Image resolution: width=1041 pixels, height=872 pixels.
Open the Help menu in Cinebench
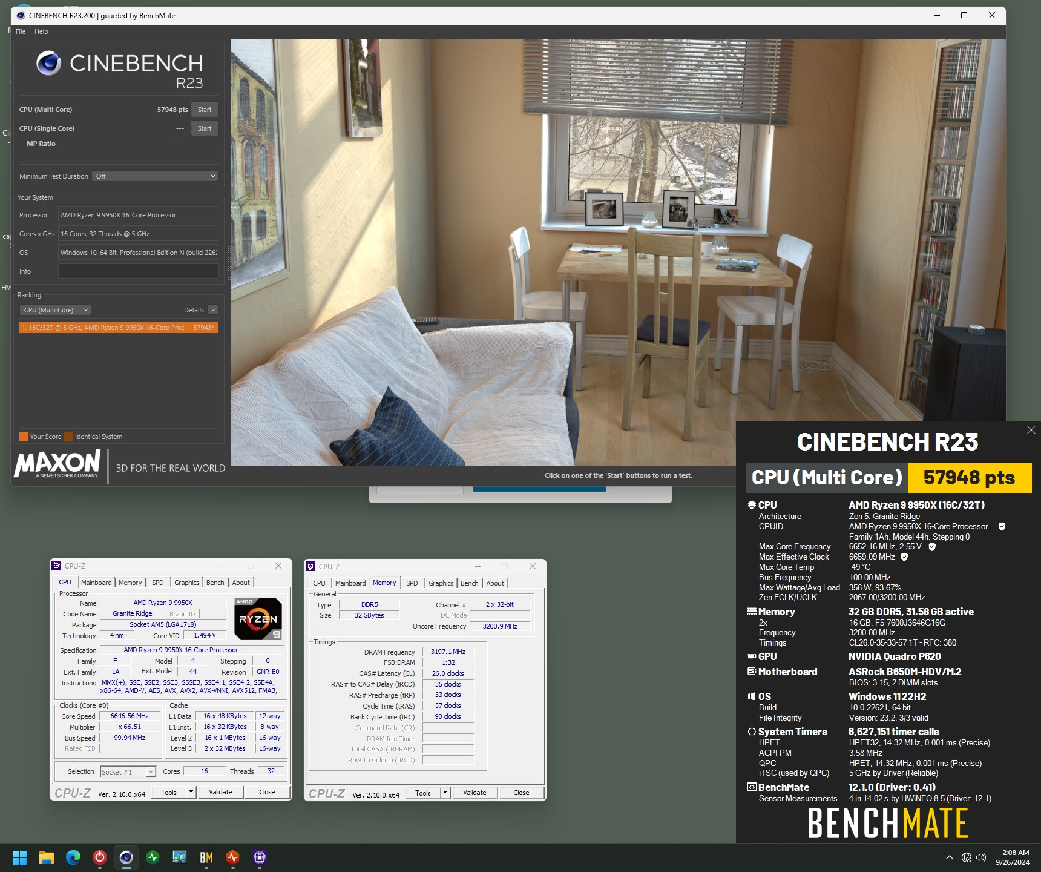click(41, 31)
